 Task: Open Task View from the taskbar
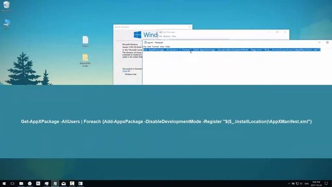point(12,183)
